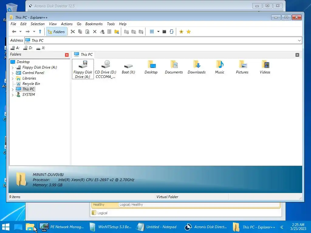This screenshot has height=233, width=311.
Task: Open the View menu
Action: click(x=53, y=24)
